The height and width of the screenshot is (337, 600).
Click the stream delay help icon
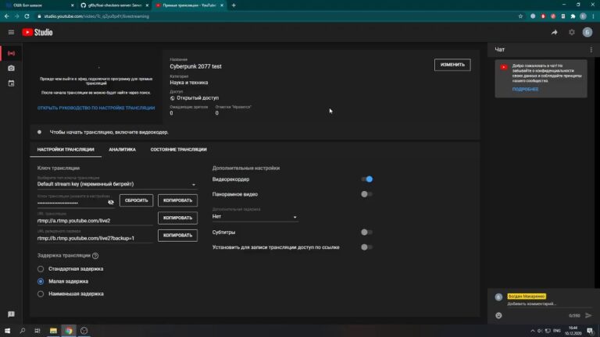(x=95, y=256)
